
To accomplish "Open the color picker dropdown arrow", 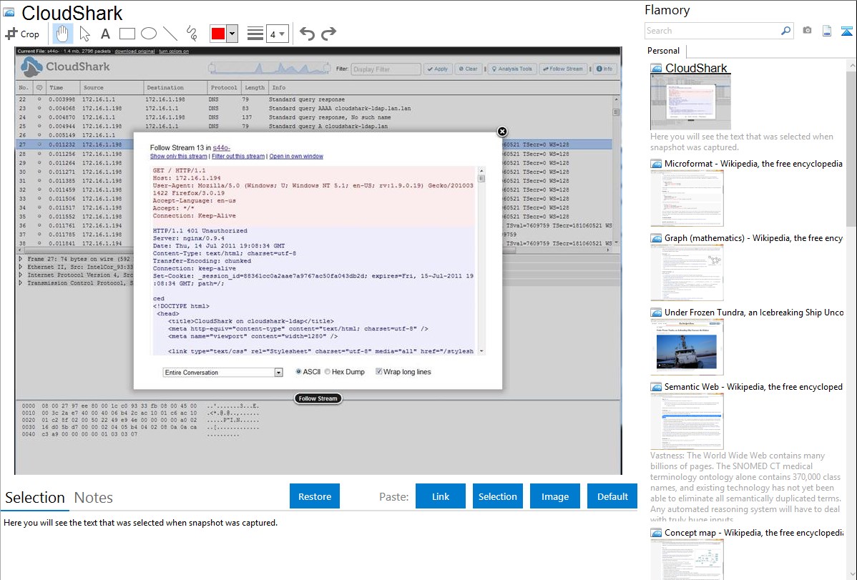I will pyautogui.click(x=232, y=34).
